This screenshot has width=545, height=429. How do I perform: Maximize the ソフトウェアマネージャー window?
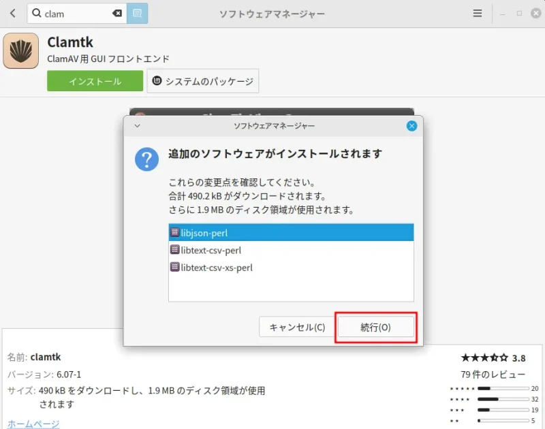pos(519,13)
